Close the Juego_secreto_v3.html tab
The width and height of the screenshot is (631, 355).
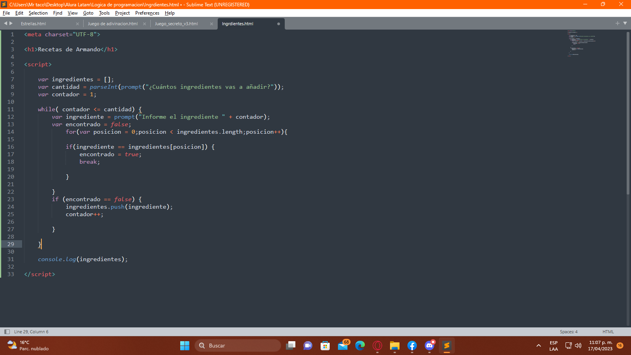coord(211,24)
